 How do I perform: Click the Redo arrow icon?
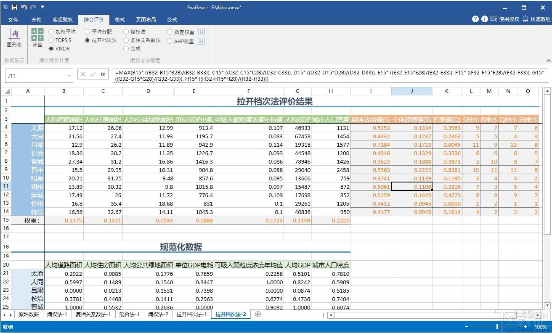(x=33, y=7)
